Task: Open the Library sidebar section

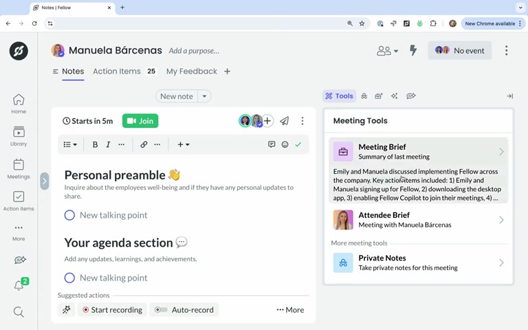Action: (x=19, y=136)
